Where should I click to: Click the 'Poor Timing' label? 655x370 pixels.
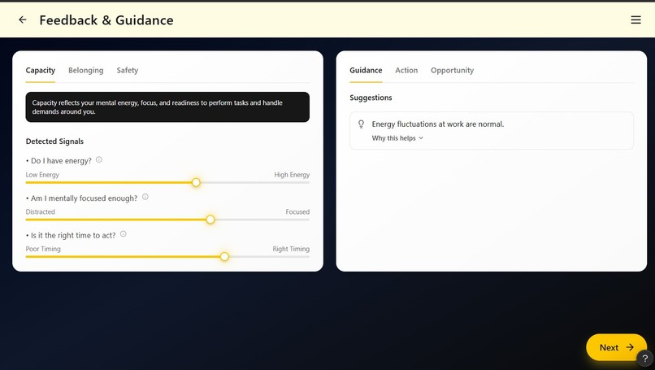click(x=43, y=249)
